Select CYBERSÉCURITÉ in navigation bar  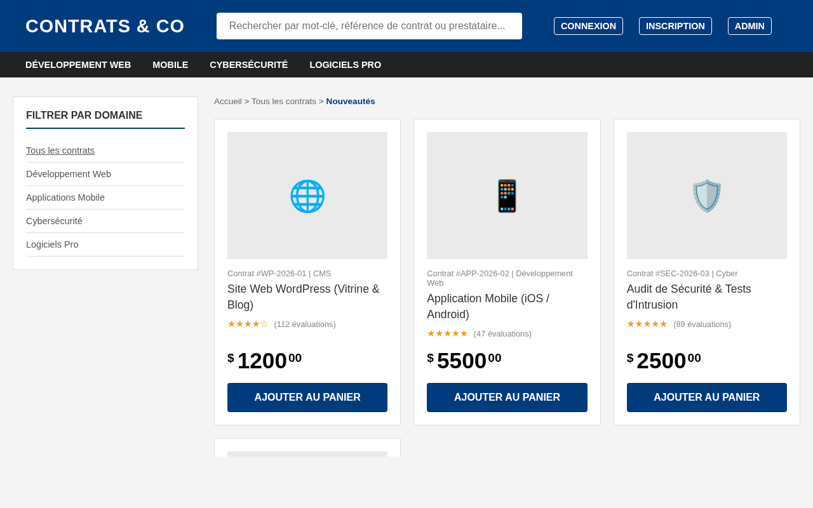coord(249,65)
